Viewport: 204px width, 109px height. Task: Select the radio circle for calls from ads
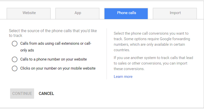(x=15, y=44)
